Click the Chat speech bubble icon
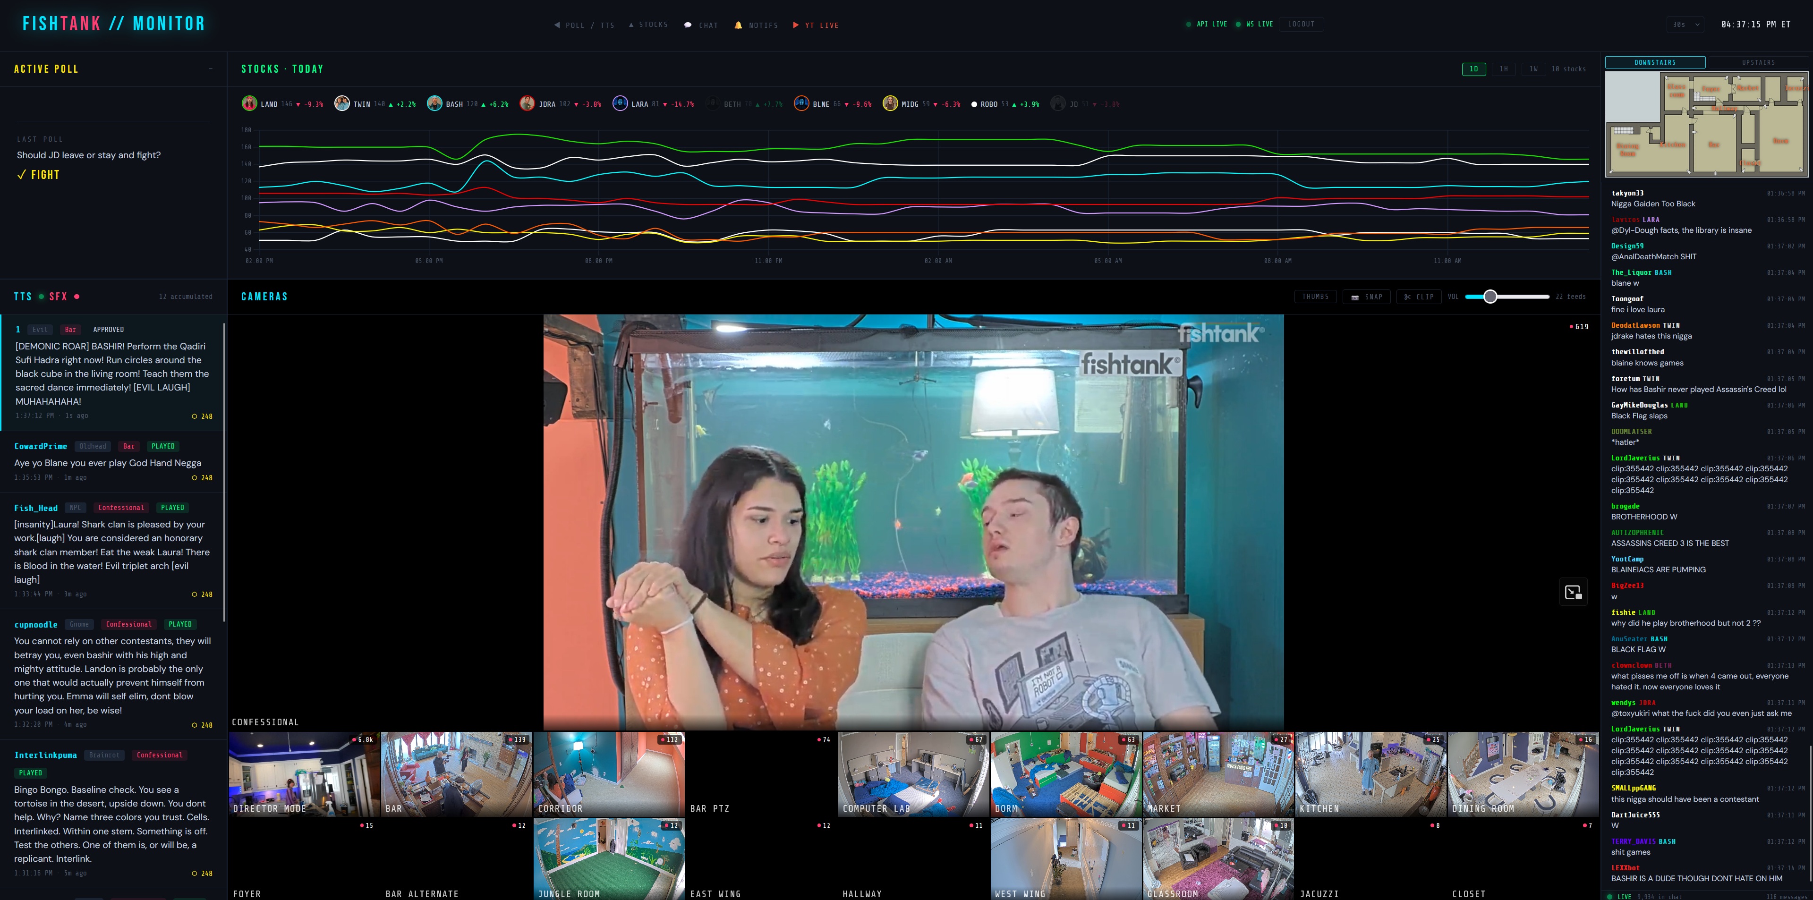The image size is (1813, 900). (x=688, y=25)
